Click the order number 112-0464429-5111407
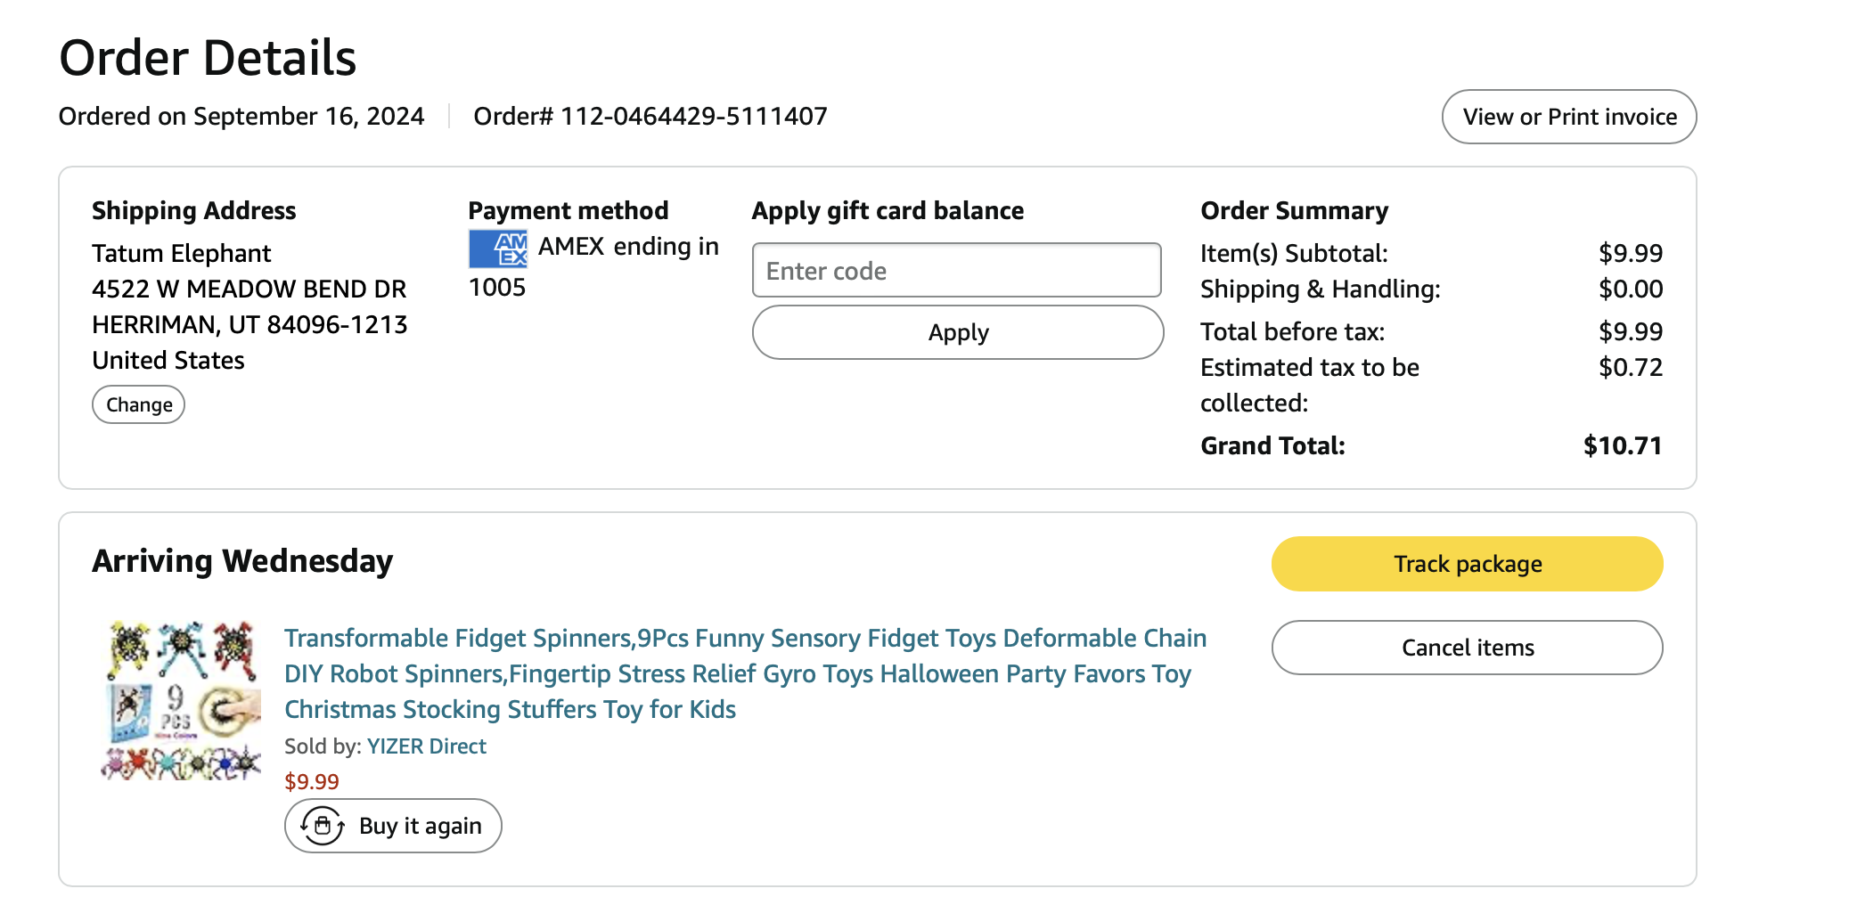 click(x=650, y=117)
